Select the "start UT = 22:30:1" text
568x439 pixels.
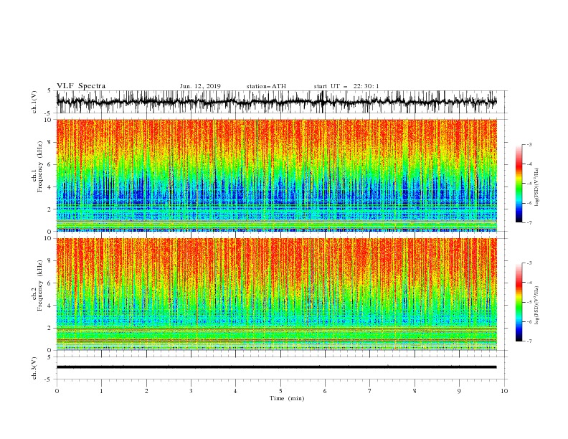point(346,86)
